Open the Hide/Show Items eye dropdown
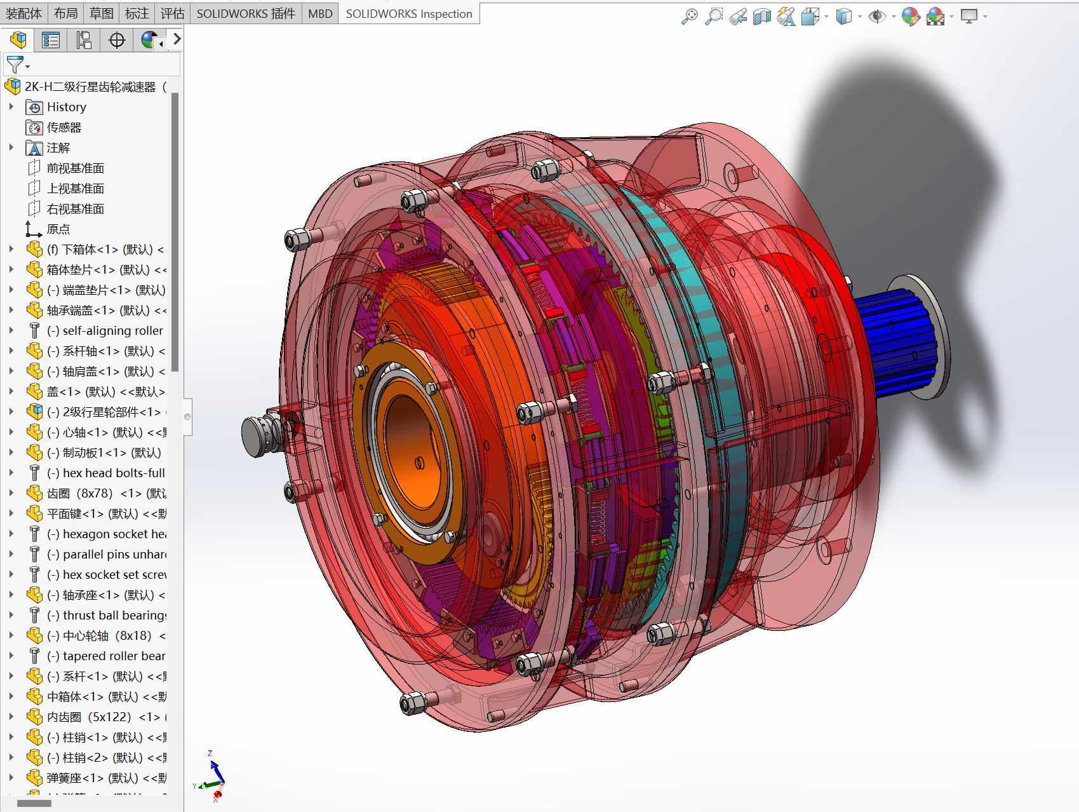Screen dimensions: 1079x812 (894, 17)
